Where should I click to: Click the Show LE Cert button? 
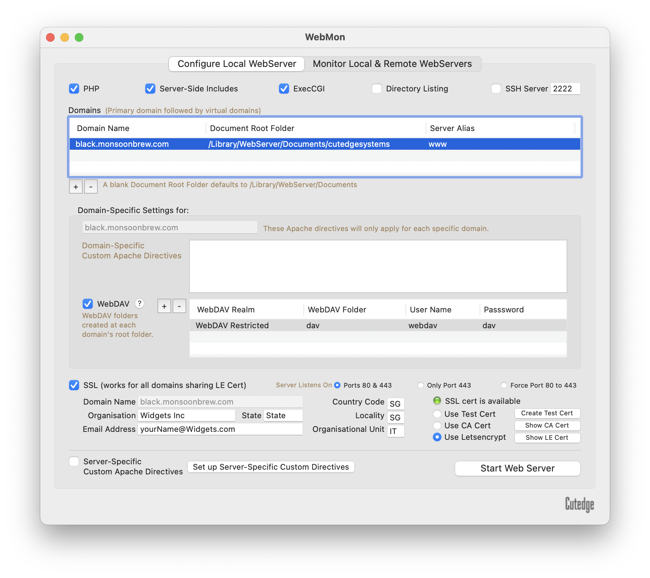point(547,438)
